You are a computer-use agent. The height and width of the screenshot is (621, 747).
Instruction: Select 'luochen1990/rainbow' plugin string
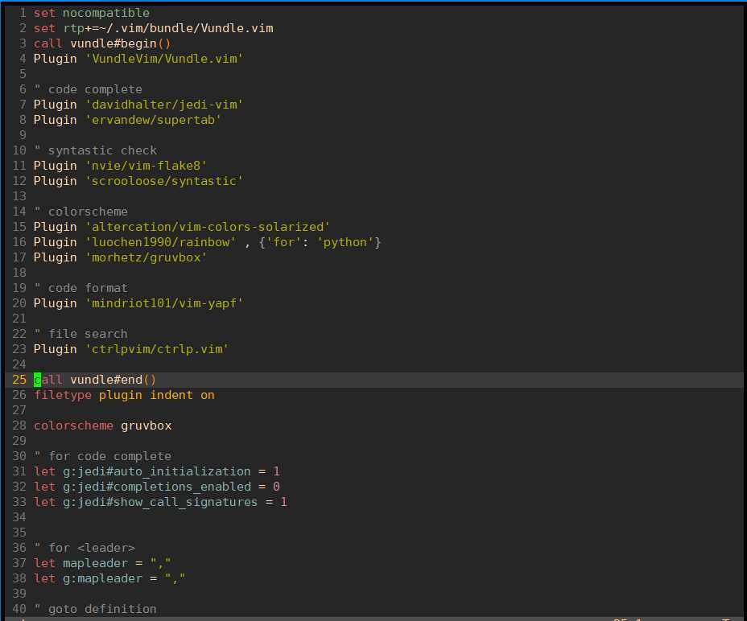tap(160, 242)
